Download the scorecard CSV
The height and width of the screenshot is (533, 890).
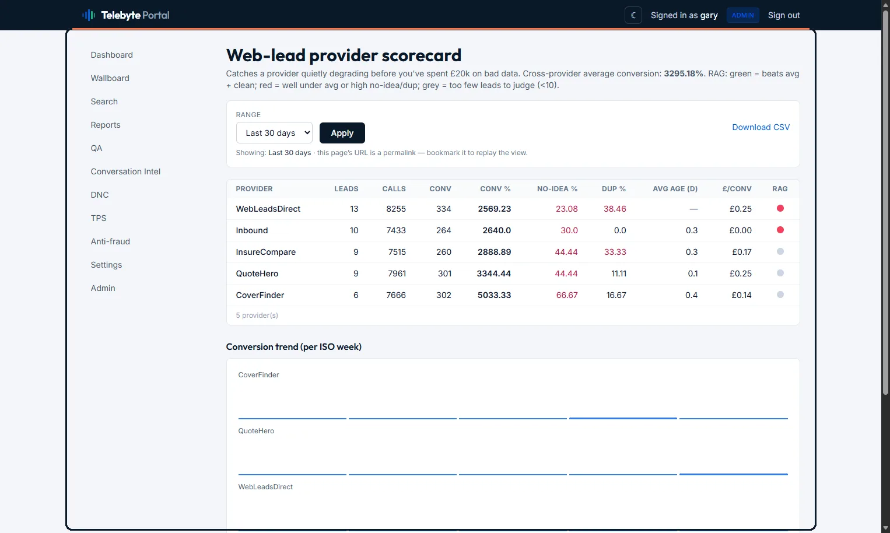(761, 127)
